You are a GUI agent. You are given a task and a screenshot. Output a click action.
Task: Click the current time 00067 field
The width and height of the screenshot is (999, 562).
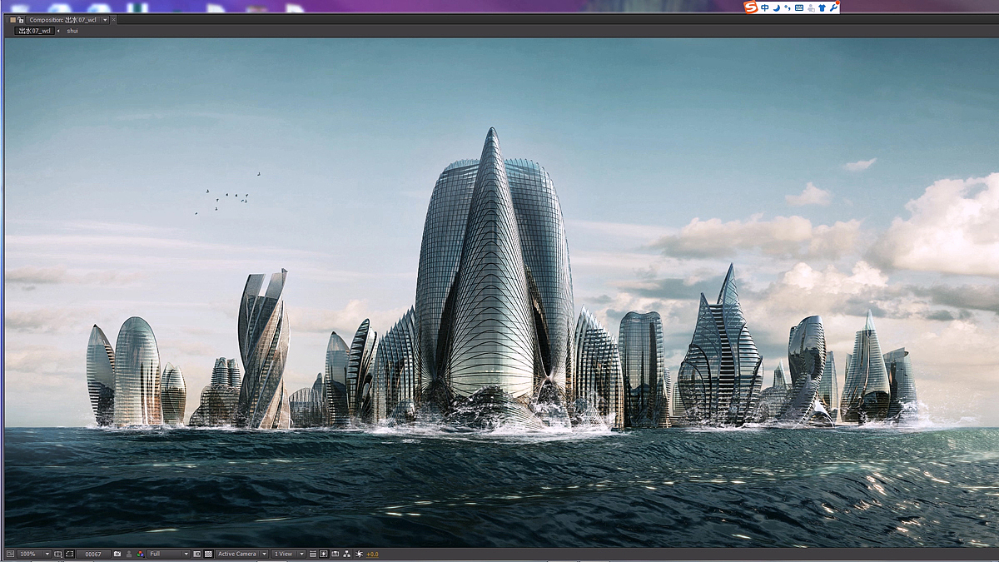pos(93,554)
